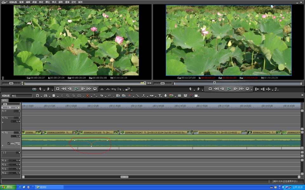The width and height of the screenshot is (305, 190).
Task: Click the Windows 開始 Start button
Action: pos(7,187)
